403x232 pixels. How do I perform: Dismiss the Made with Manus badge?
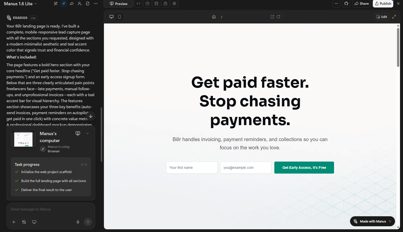click(390, 221)
